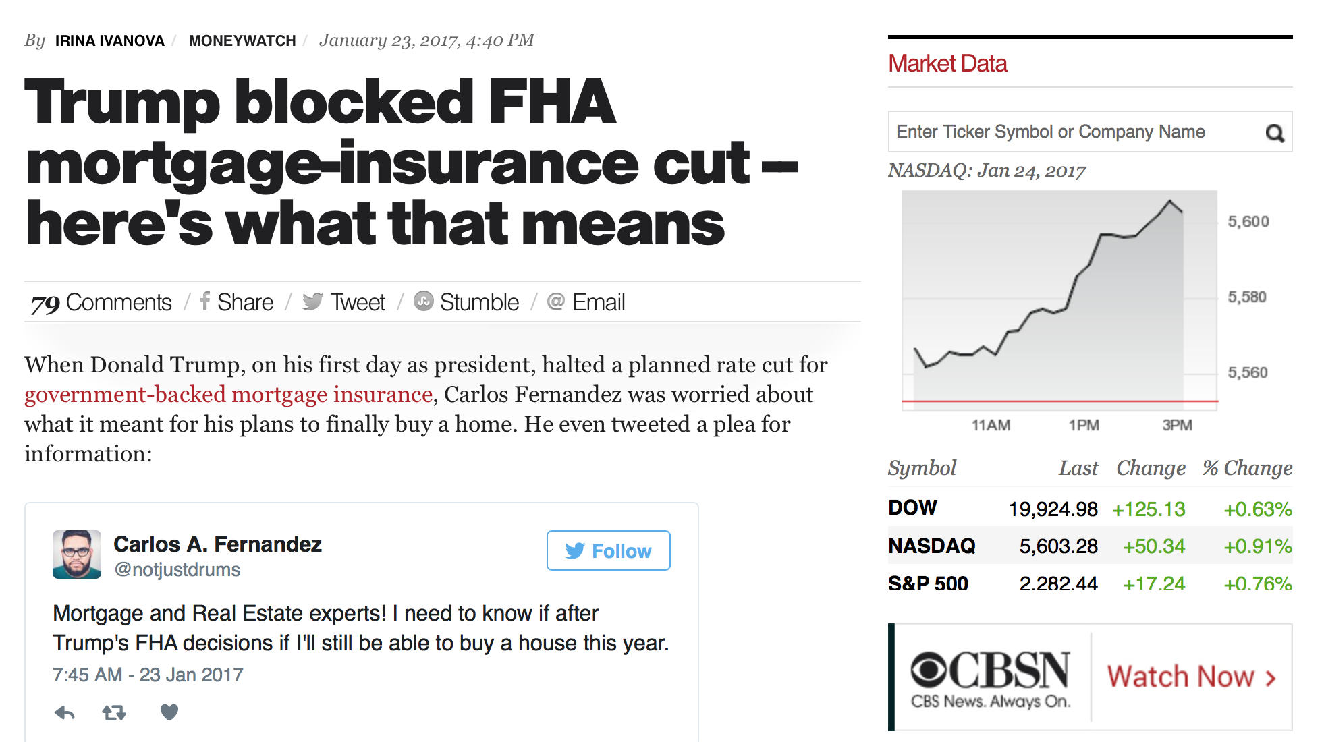
Task: Open the tweet timestamp 7:45 AM link
Action: tap(148, 675)
